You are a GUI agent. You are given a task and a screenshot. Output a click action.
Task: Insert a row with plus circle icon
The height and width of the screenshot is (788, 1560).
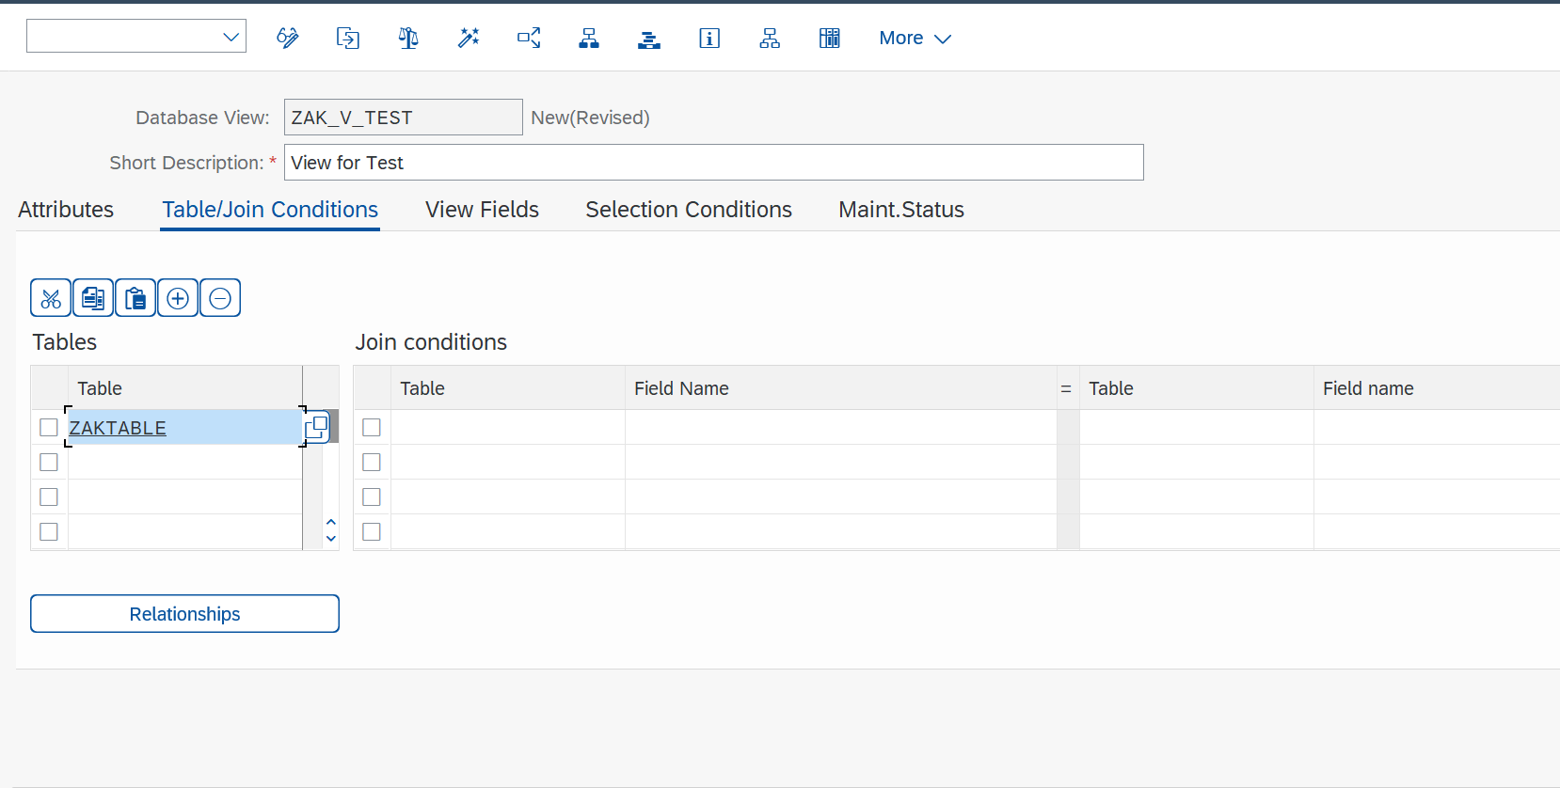178,298
